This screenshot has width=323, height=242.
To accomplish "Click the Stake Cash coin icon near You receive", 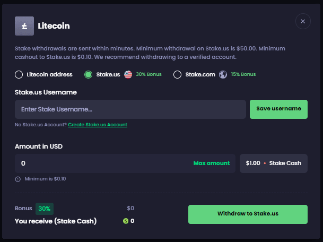I will point(126,221).
